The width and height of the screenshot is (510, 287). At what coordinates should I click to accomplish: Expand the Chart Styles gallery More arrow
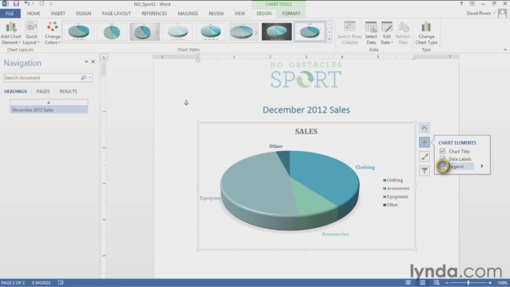(330, 39)
